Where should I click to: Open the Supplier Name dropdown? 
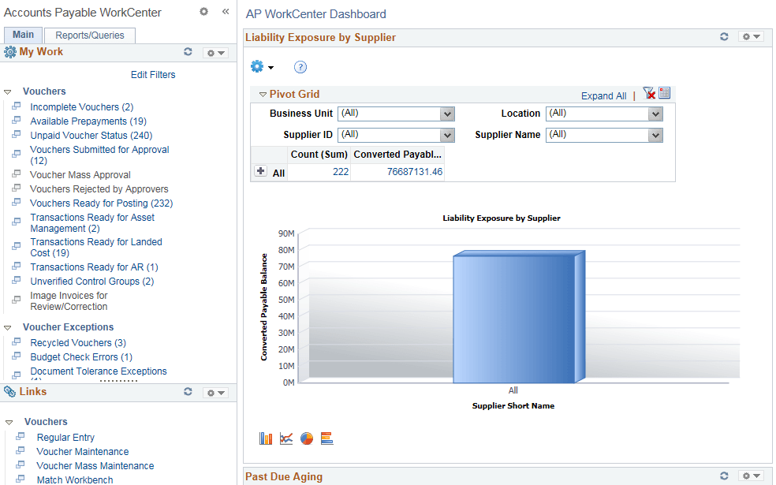(653, 135)
